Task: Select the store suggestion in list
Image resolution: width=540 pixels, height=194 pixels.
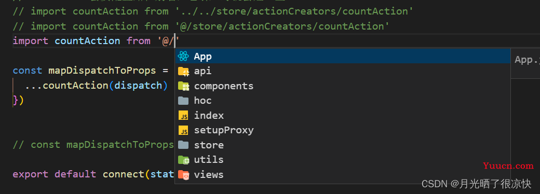Action: (343, 145)
